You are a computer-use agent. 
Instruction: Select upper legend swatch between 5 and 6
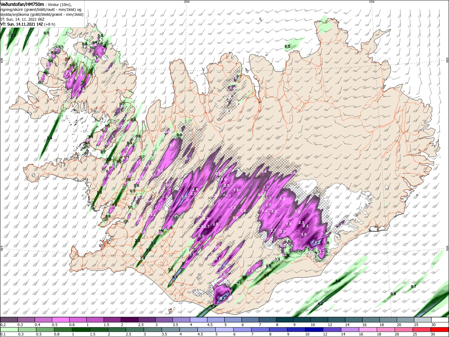click(x=233, y=320)
